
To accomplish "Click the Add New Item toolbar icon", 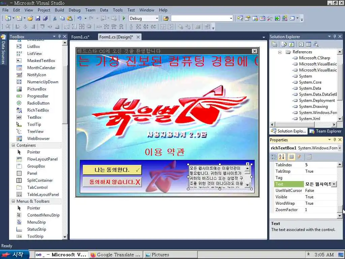I will (19, 18).
